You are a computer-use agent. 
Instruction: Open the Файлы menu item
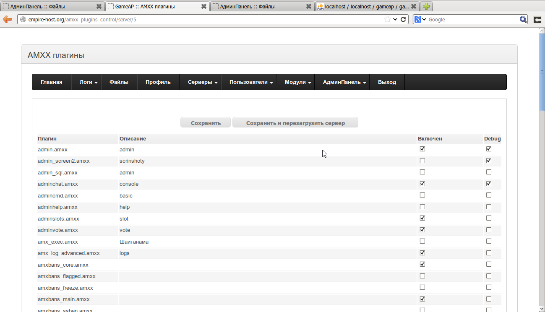tap(119, 82)
